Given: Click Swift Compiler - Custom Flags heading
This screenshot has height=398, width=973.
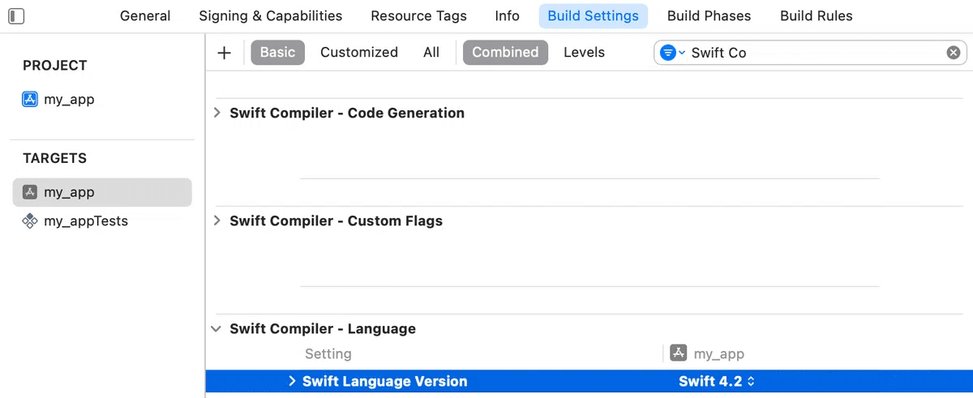Looking at the screenshot, I should 336,220.
